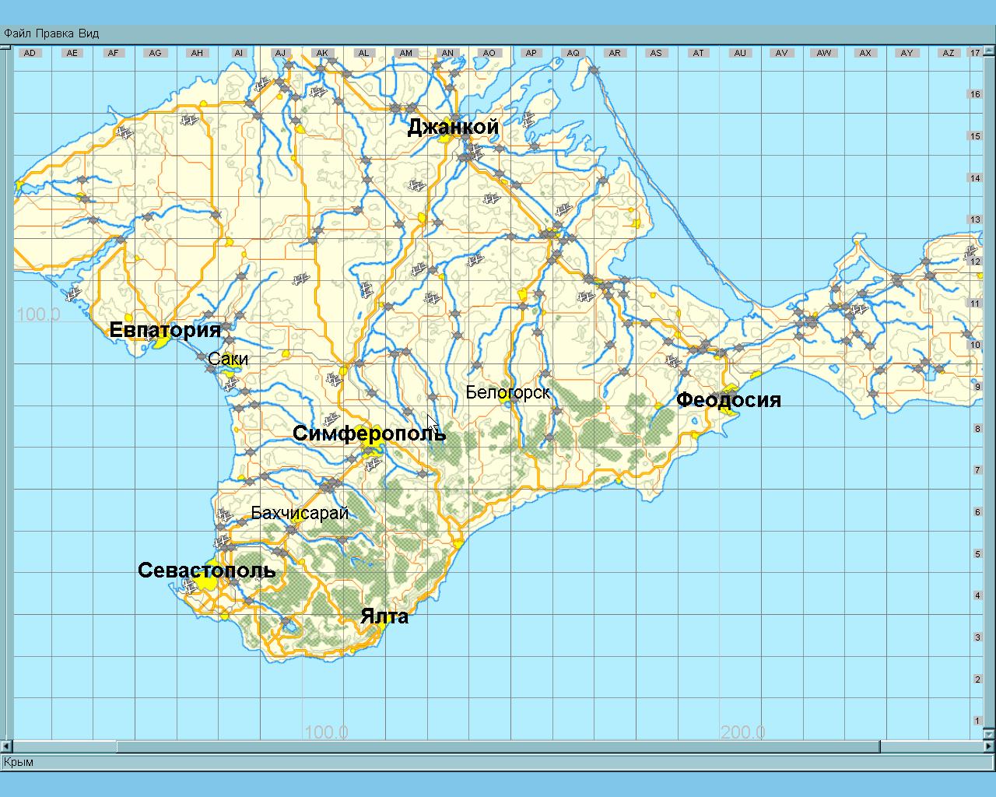Open the Файл menu
996x797 pixels.
point(18,33)
